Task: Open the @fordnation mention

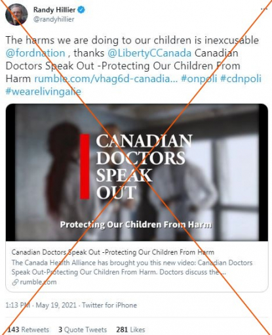Action: 35,53
